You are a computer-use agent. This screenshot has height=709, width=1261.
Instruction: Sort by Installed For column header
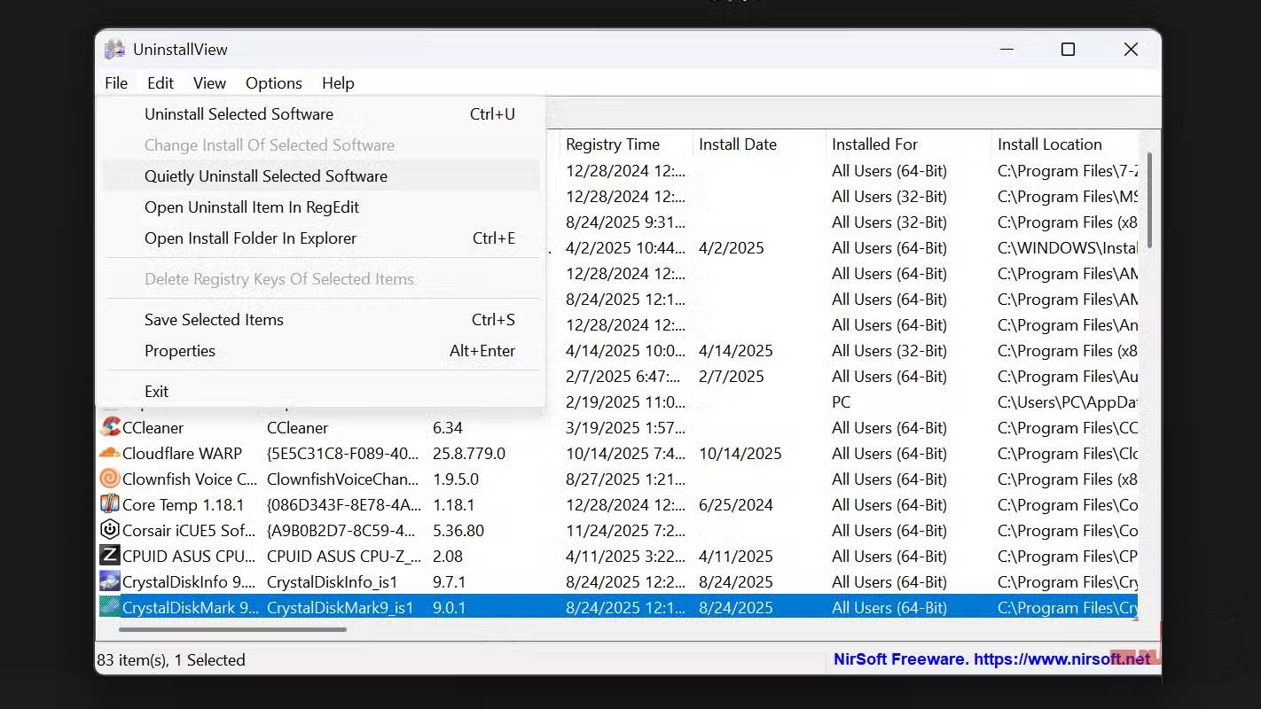(874, 144)
